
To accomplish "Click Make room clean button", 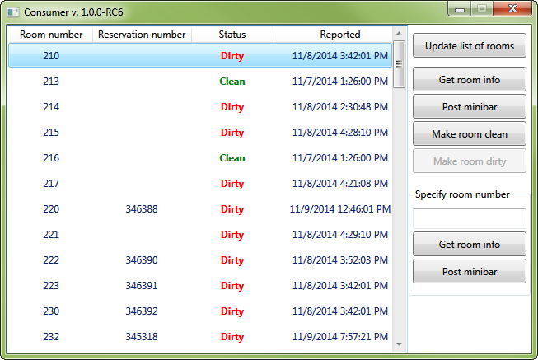I will [x=469, y=133].
